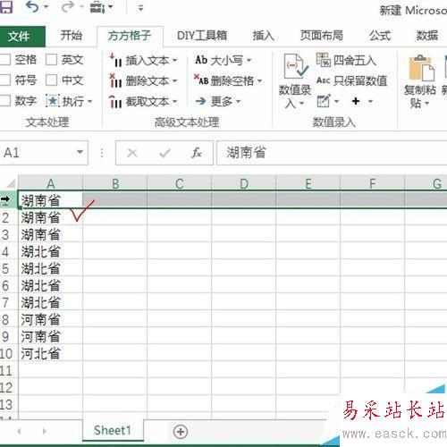Toggle the 英文 checkbox
Viewport: 447px width, 447px height.
coord(51,60)
